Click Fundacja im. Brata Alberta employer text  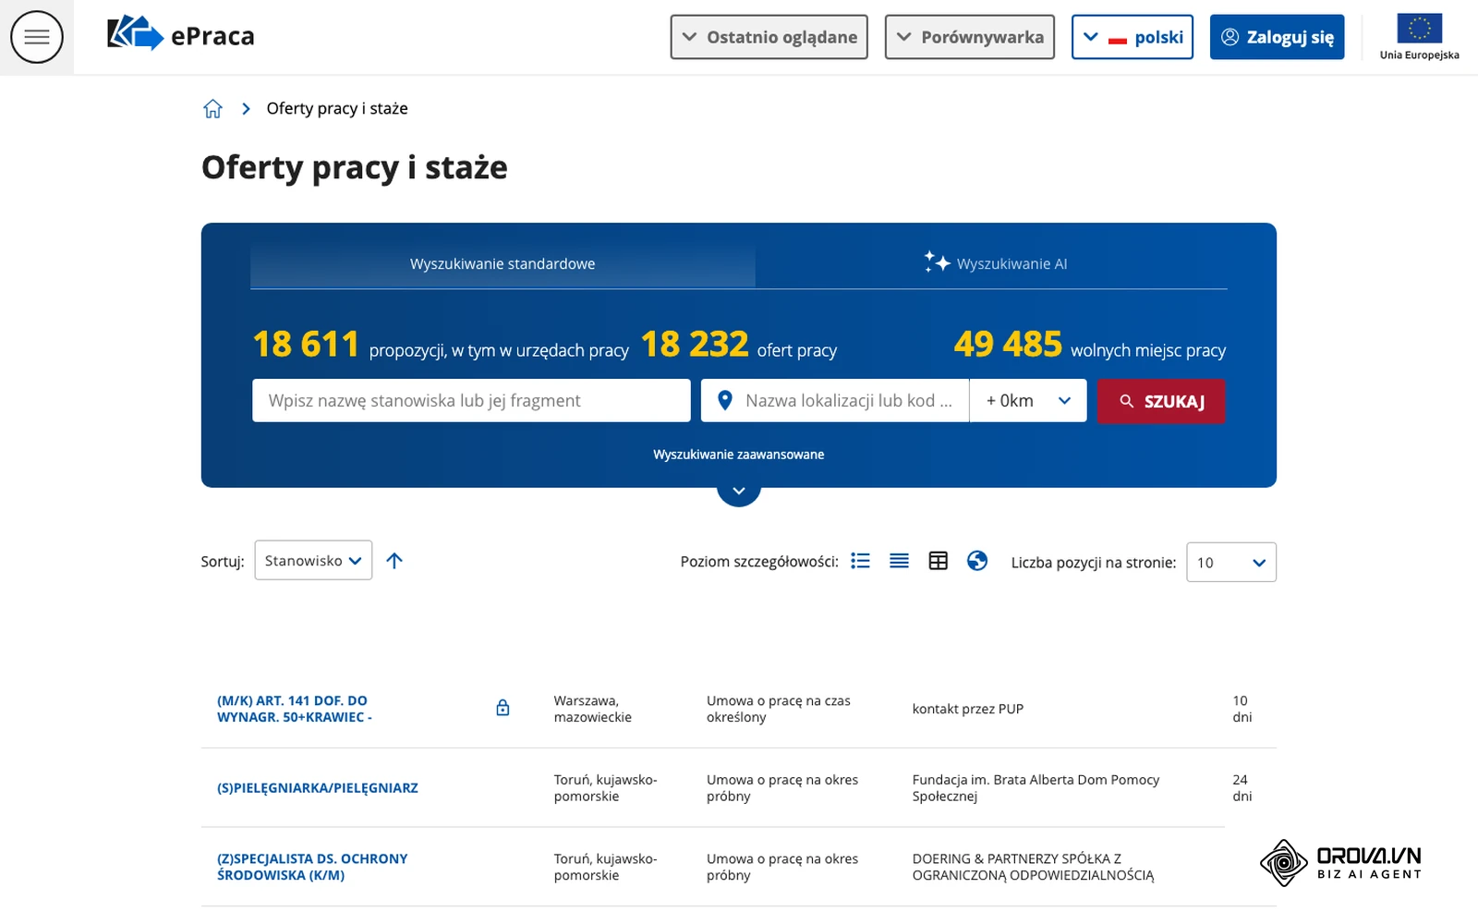click(1036, 788)
